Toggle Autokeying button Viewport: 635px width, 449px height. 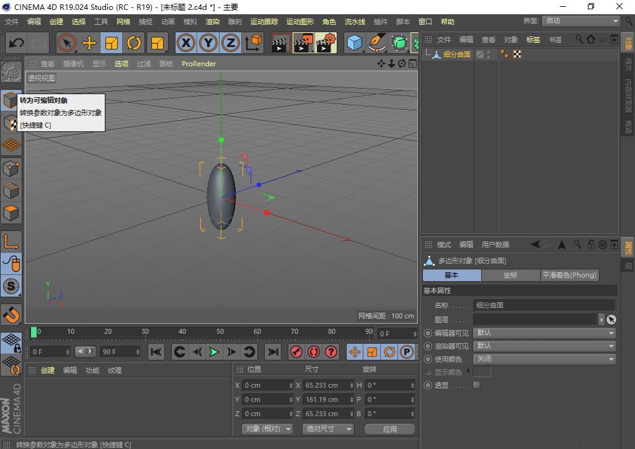click(313, 352)
